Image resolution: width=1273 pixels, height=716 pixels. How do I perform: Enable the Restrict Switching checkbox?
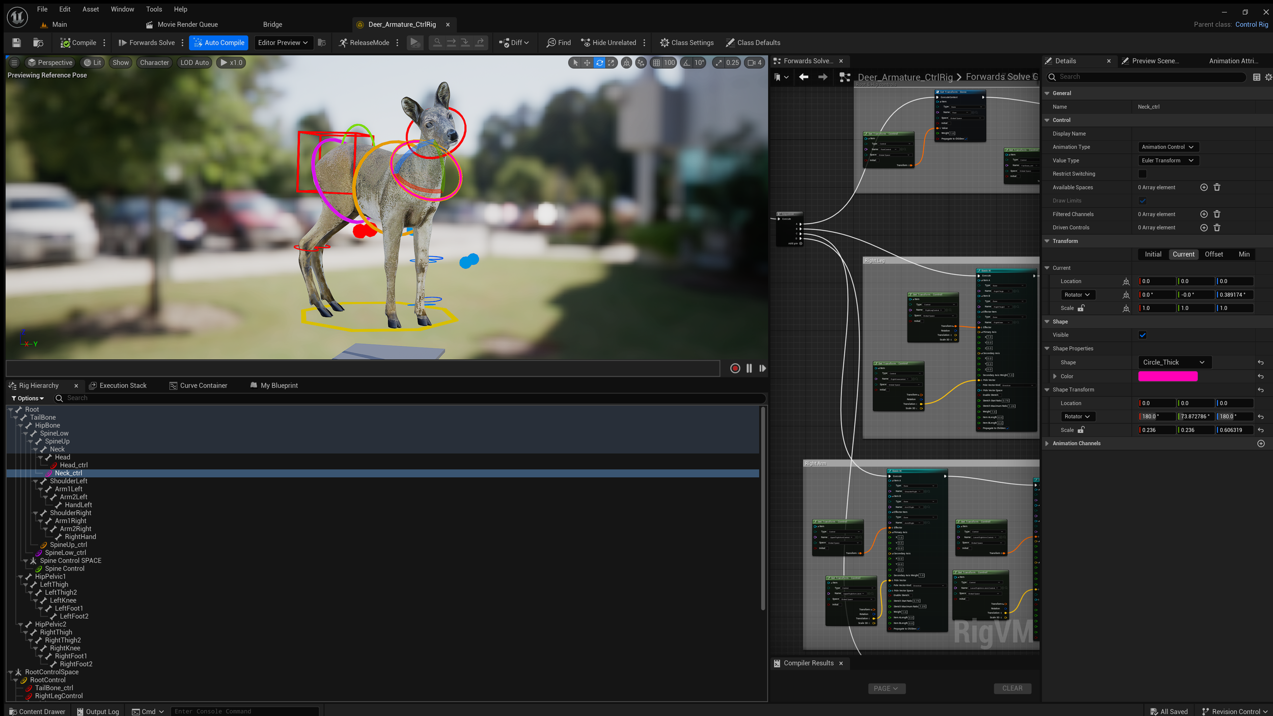pyautogui.click(x=1143, y=174)
